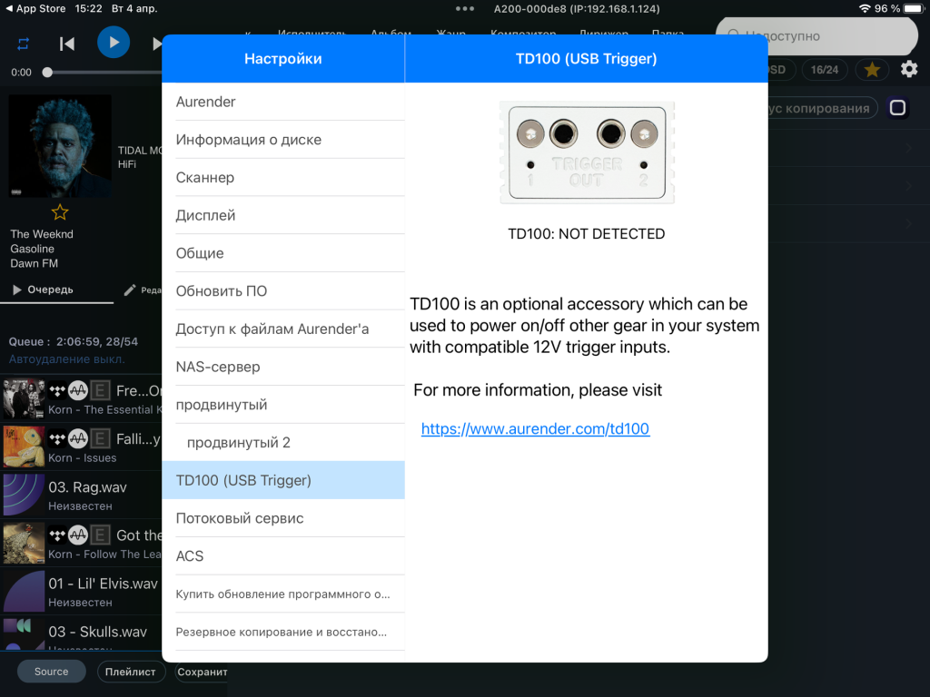The height and width of the screenshot is (697, 930).
Task: Select 03. Rag.wav queue track
Action: point(81,496)
